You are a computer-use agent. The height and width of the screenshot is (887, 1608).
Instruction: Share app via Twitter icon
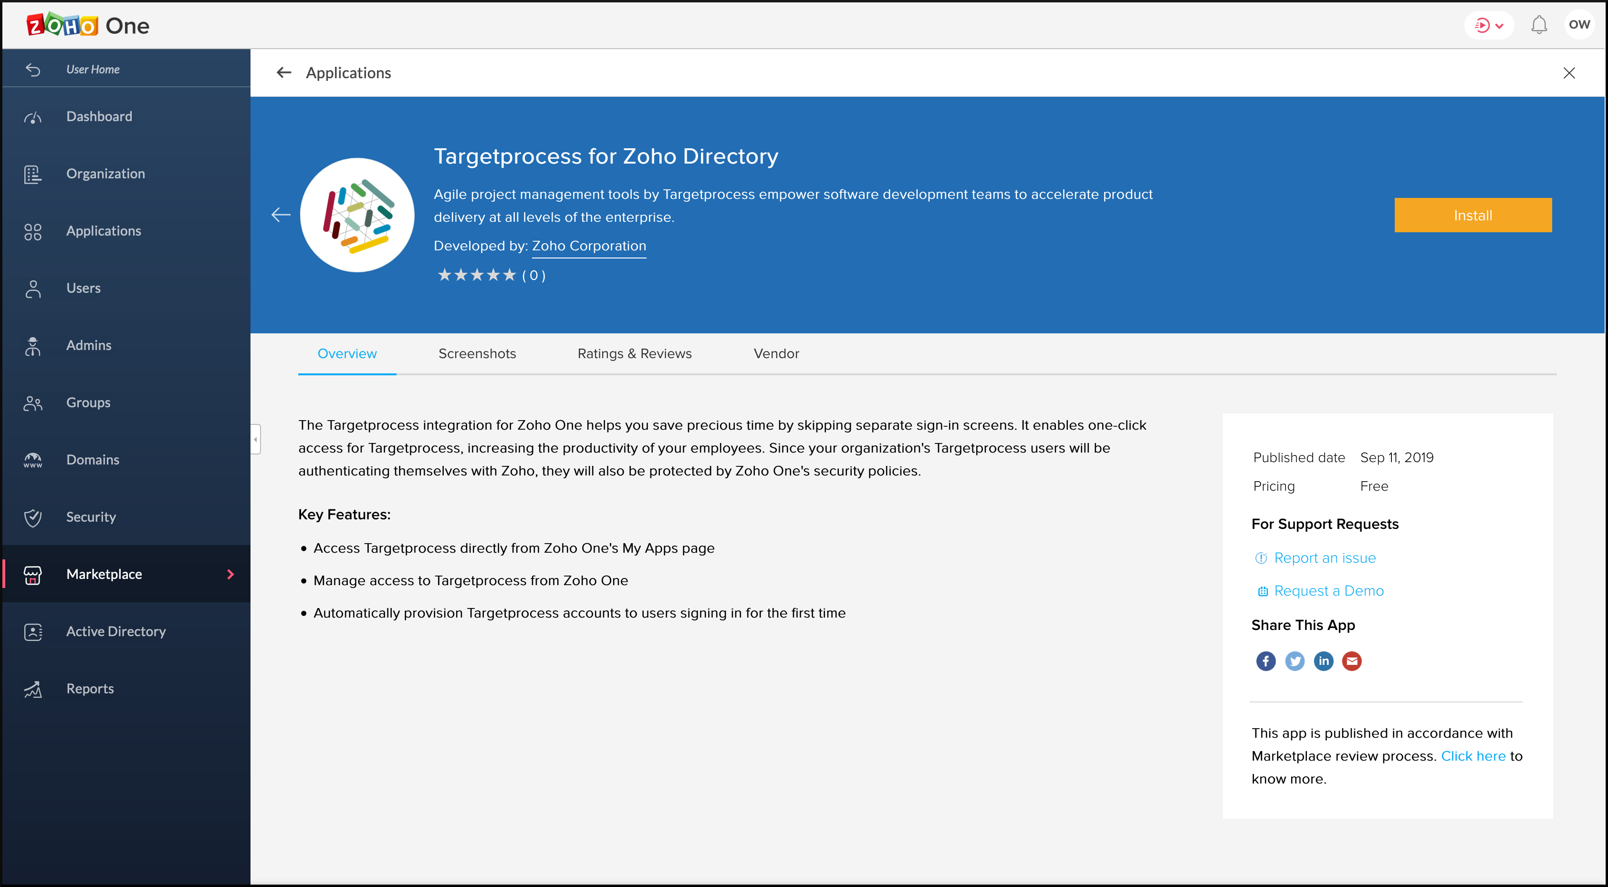1294,660
